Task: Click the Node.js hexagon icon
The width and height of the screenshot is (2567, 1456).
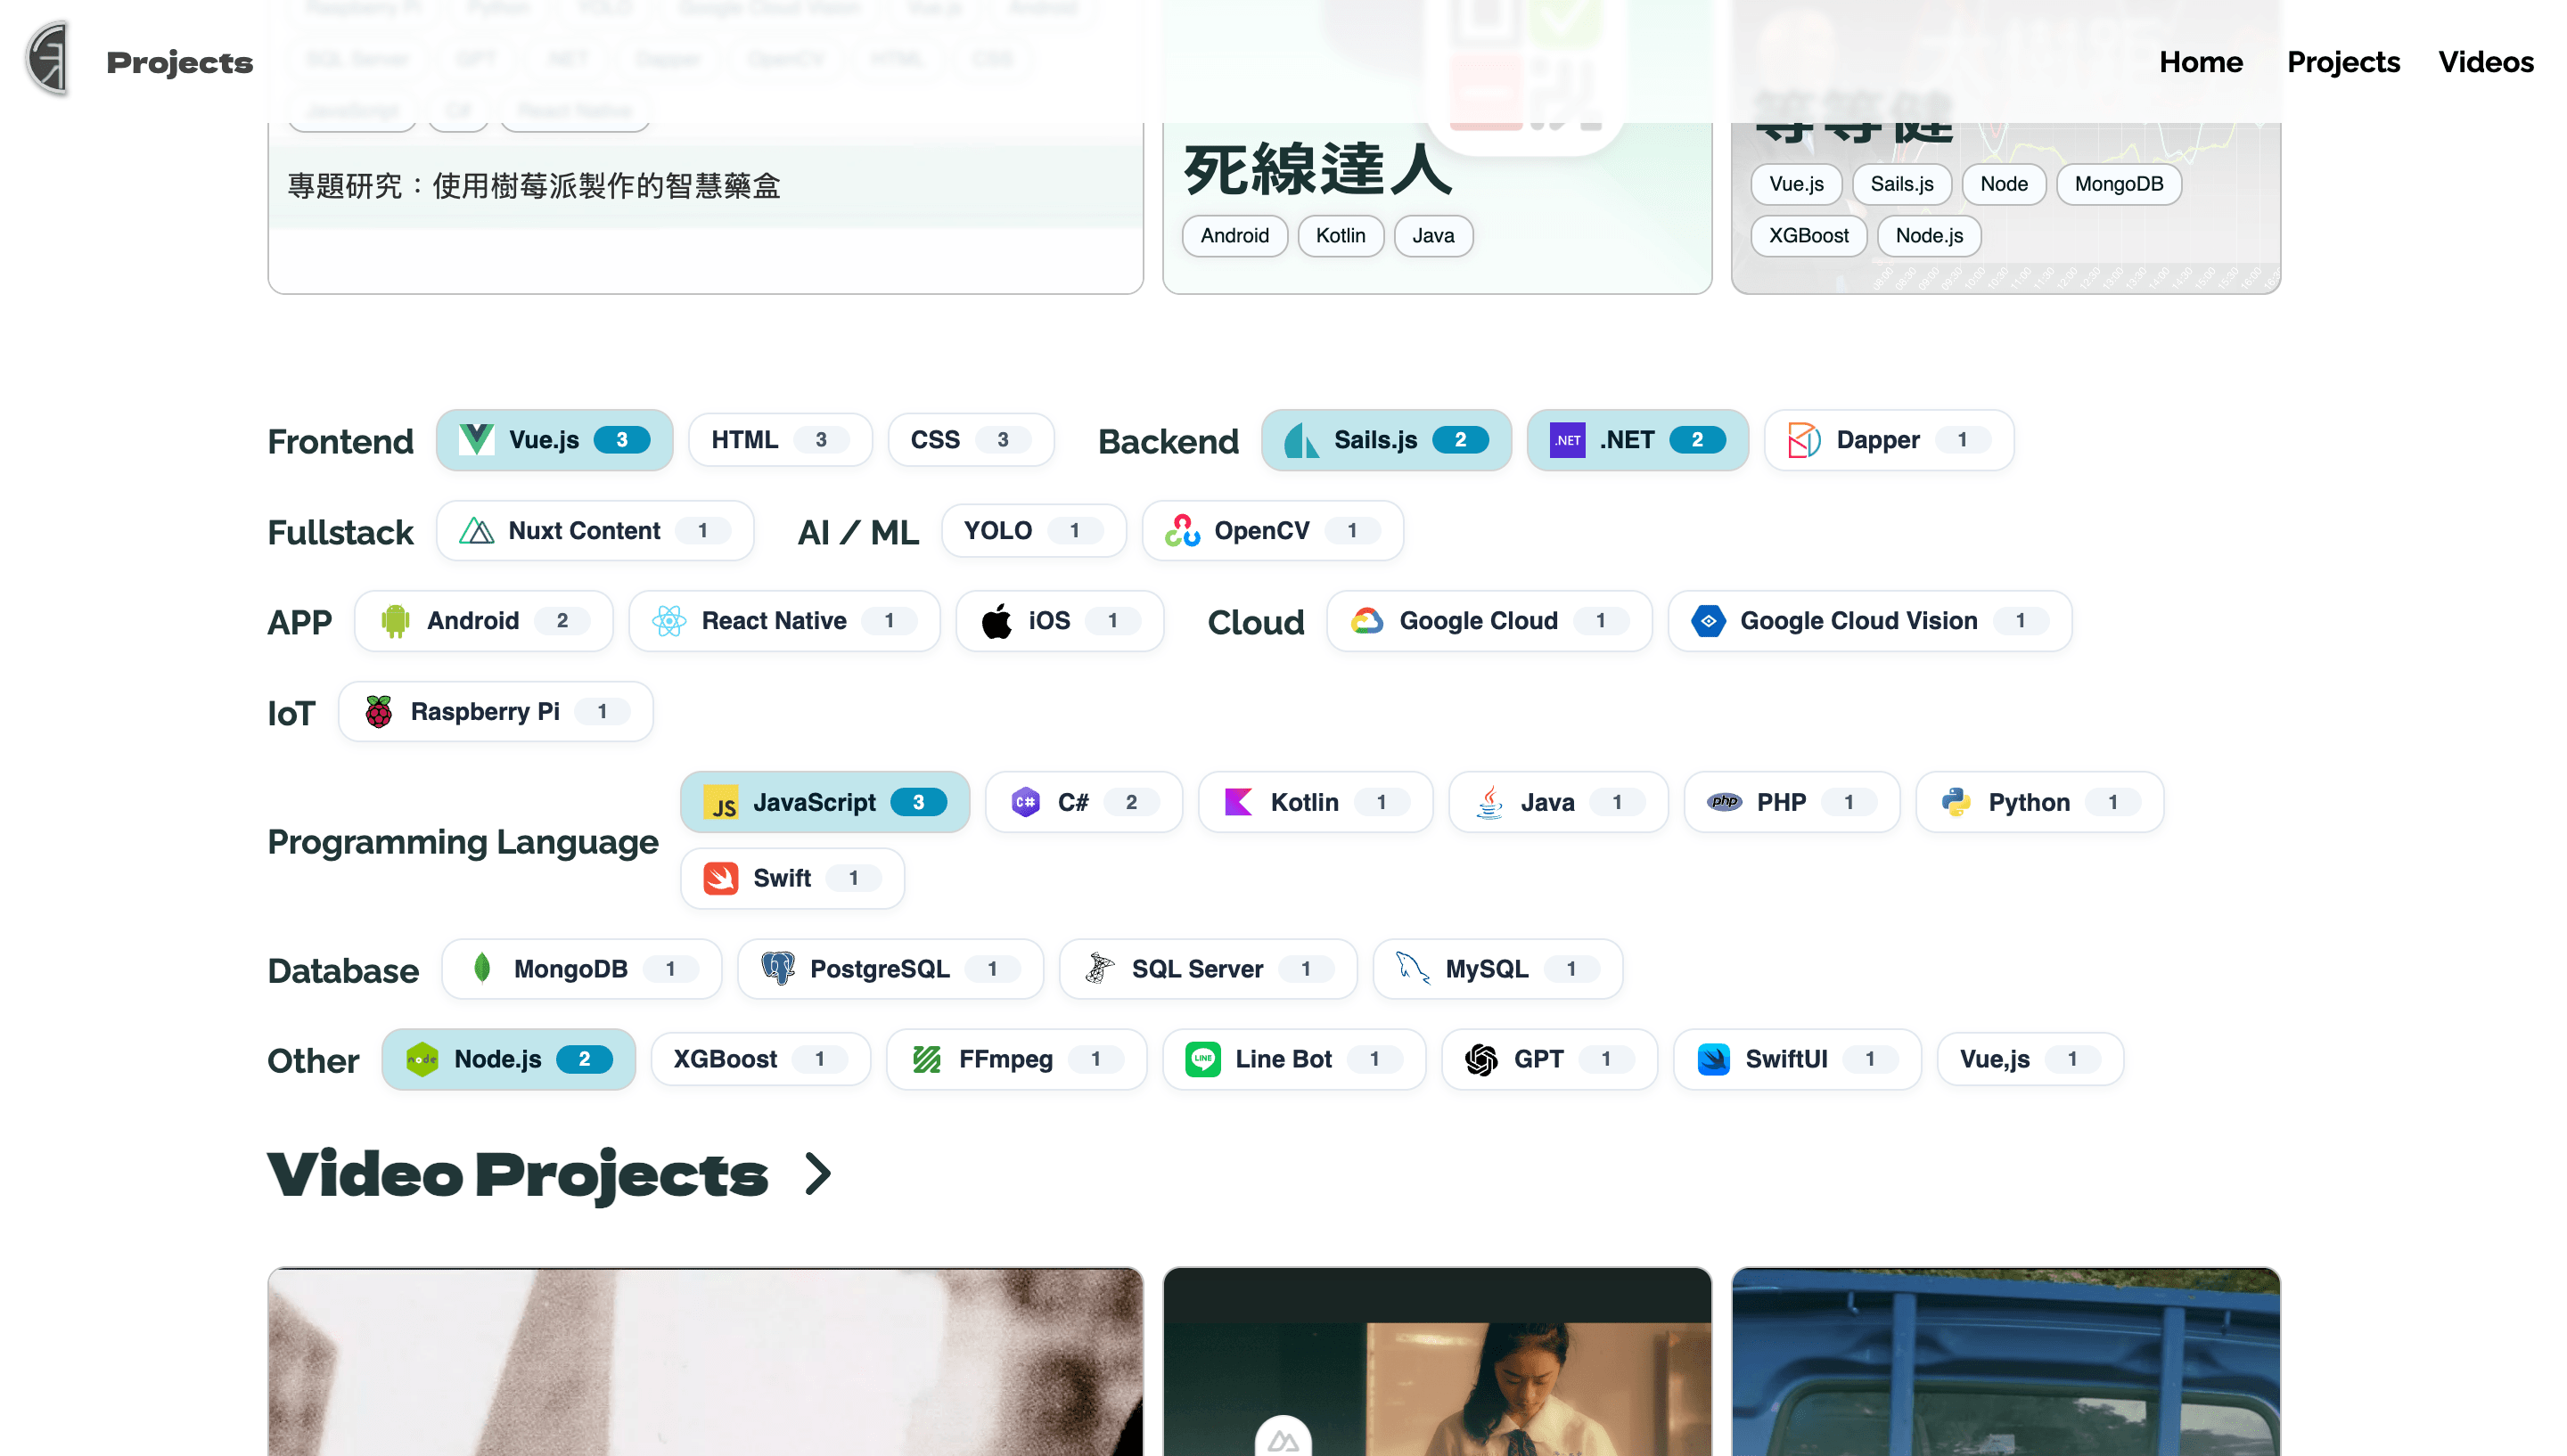Action: [422, 1060]
